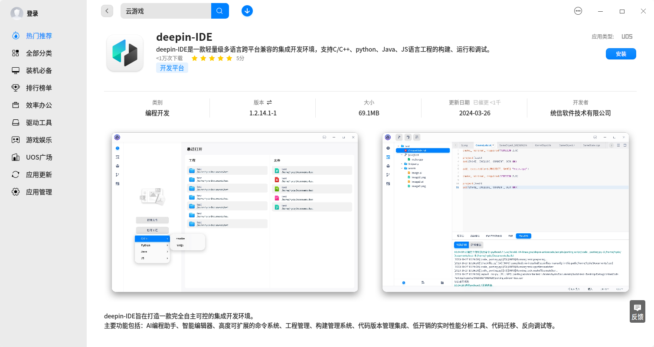
Task: Click the 排行榜单 trophy icon
Action: 16,88
